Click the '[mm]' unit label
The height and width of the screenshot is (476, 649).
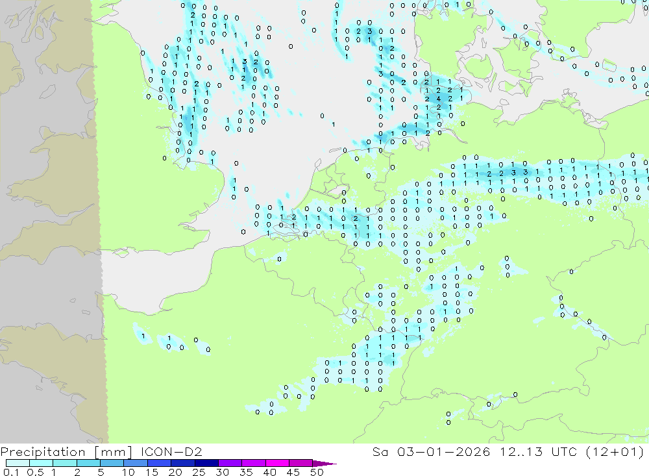tap(114, 452)
